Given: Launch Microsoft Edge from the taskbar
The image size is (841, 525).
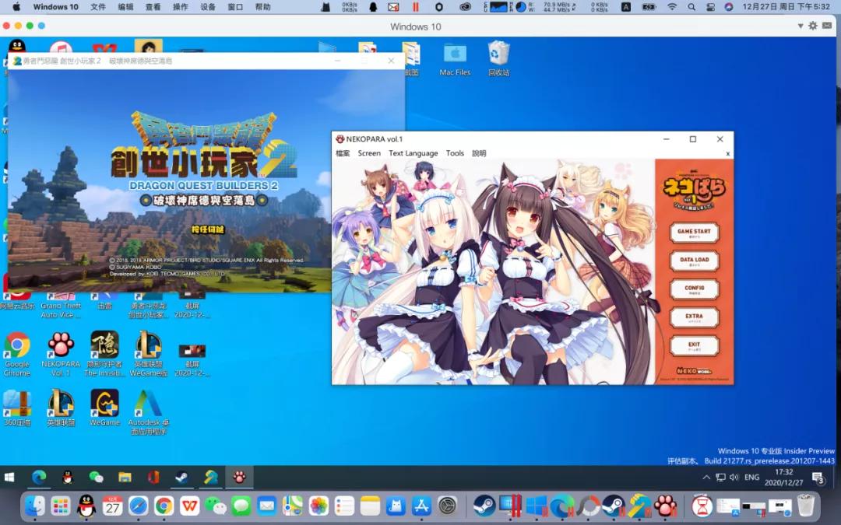Looking at the screenshot, I should [x=40, y=477].
